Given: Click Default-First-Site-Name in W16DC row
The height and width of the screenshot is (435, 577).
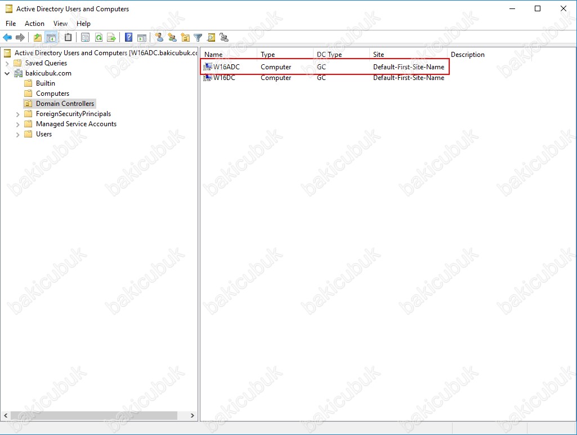Looking at the screenshot, I should [x=409, y=78].
